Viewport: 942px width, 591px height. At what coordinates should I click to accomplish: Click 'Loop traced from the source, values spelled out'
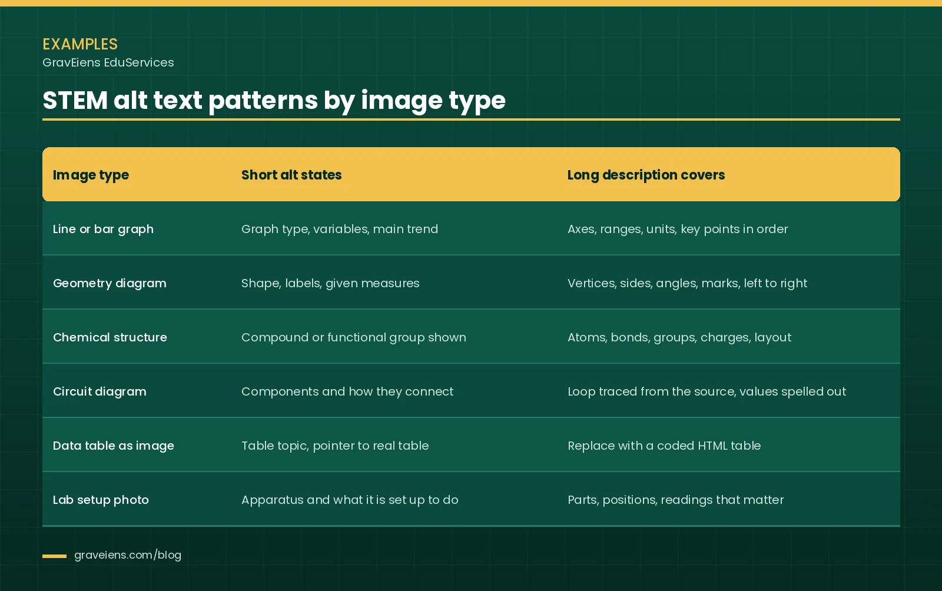tap(706, 391)
